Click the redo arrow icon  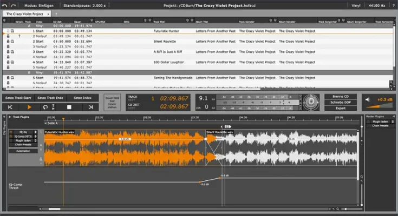13,5
